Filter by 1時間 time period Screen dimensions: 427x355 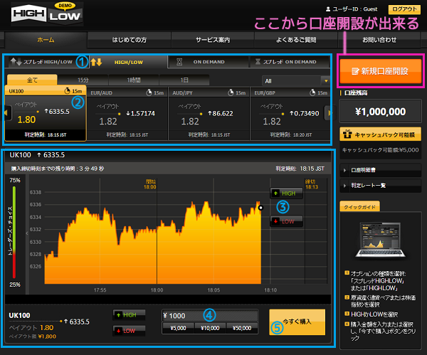[134, 80]
